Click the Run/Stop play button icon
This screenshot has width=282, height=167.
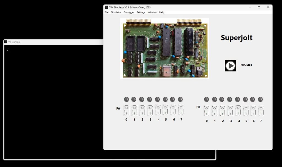pos(230,66)
